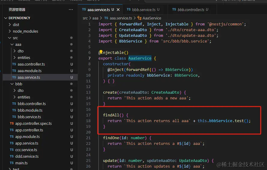267x170 pixels.
Task: Click the src breadcrumb segment
Action: (x=85, y=18)
